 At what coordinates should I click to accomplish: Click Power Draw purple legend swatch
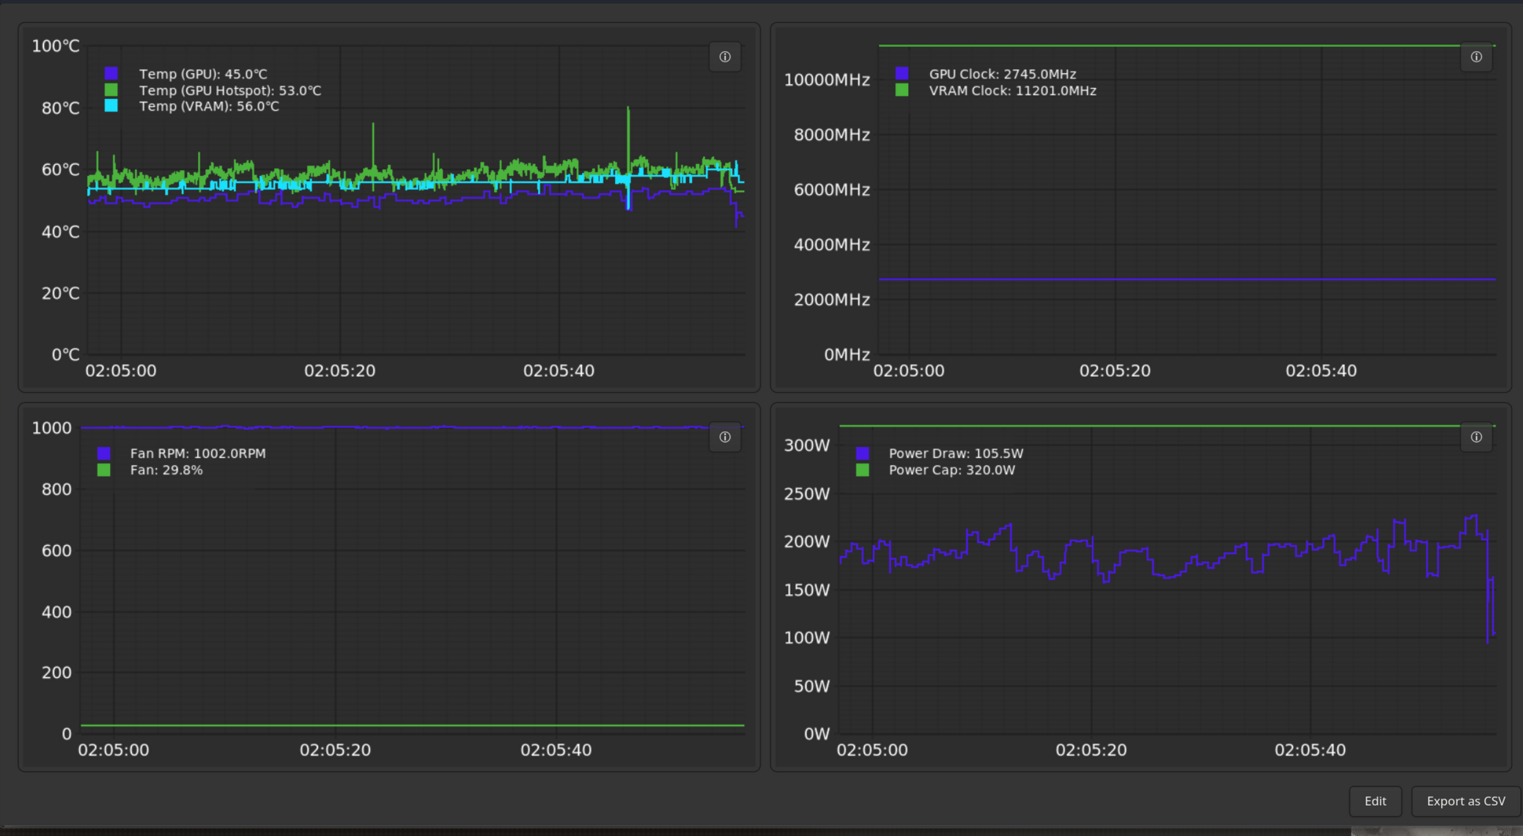[863, 454]
